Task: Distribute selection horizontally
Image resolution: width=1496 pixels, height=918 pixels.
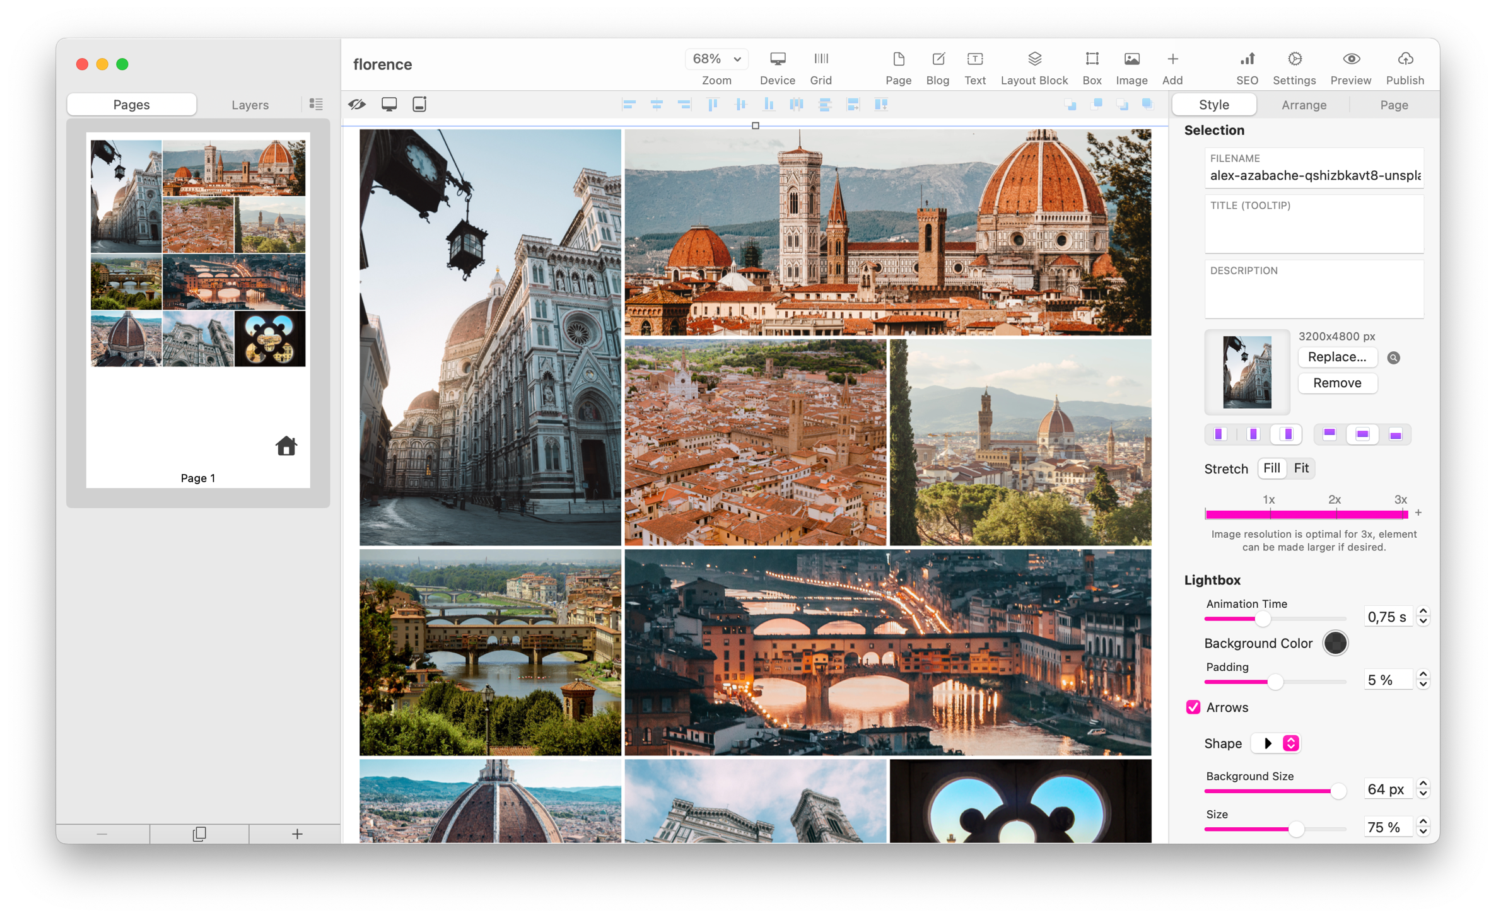Action: click(x=797, y=105)
